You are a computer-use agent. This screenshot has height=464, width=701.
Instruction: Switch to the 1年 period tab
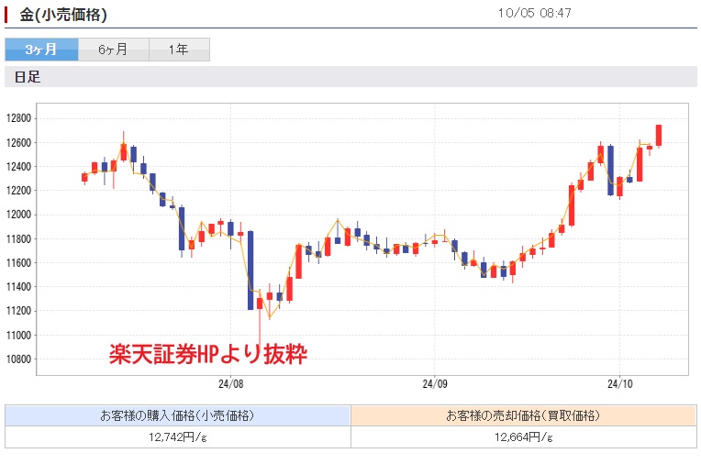pyautogui.click(x=178, y=50)
